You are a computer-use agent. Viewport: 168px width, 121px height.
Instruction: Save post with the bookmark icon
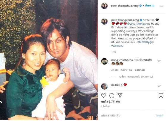coord(161,96)
